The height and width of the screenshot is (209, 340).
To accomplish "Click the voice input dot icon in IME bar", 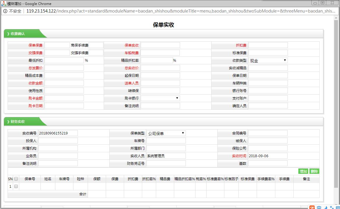I will [x=331, y=207].
